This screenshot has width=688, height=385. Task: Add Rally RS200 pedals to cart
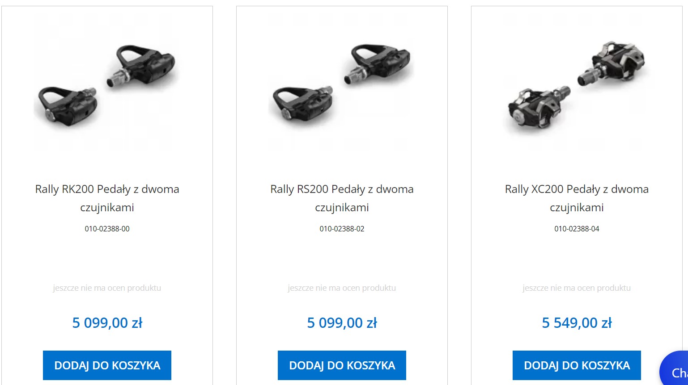tap(342, 365)
